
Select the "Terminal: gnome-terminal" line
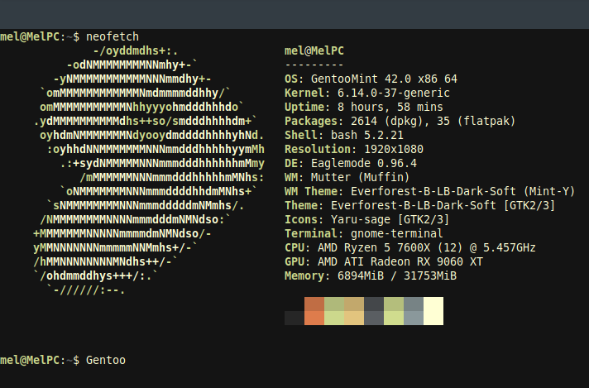364,233
